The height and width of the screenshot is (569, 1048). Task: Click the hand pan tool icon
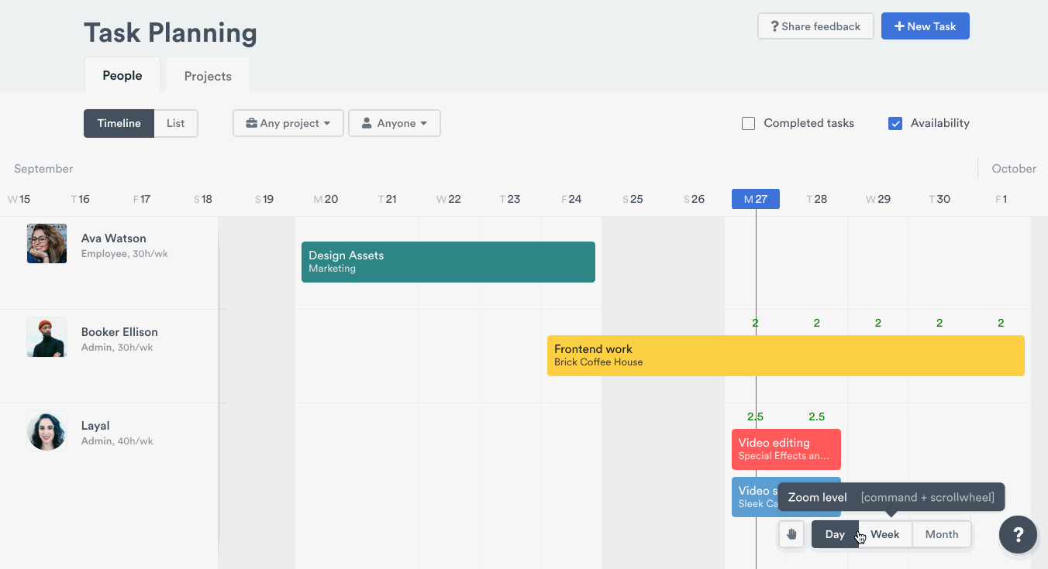point(791,534)
